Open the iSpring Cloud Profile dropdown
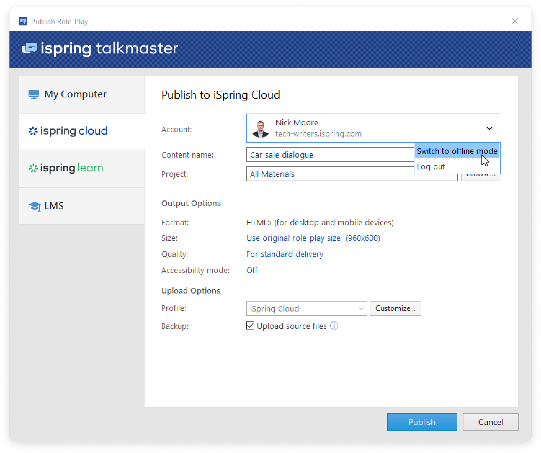The width and height of the screenshot is (541, 453). pos(306,308)
